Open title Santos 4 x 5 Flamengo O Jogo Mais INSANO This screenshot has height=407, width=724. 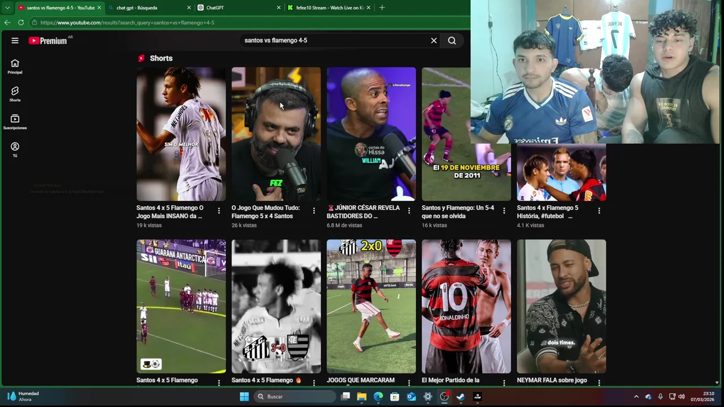pyautogui.click(x=170, y=212)
